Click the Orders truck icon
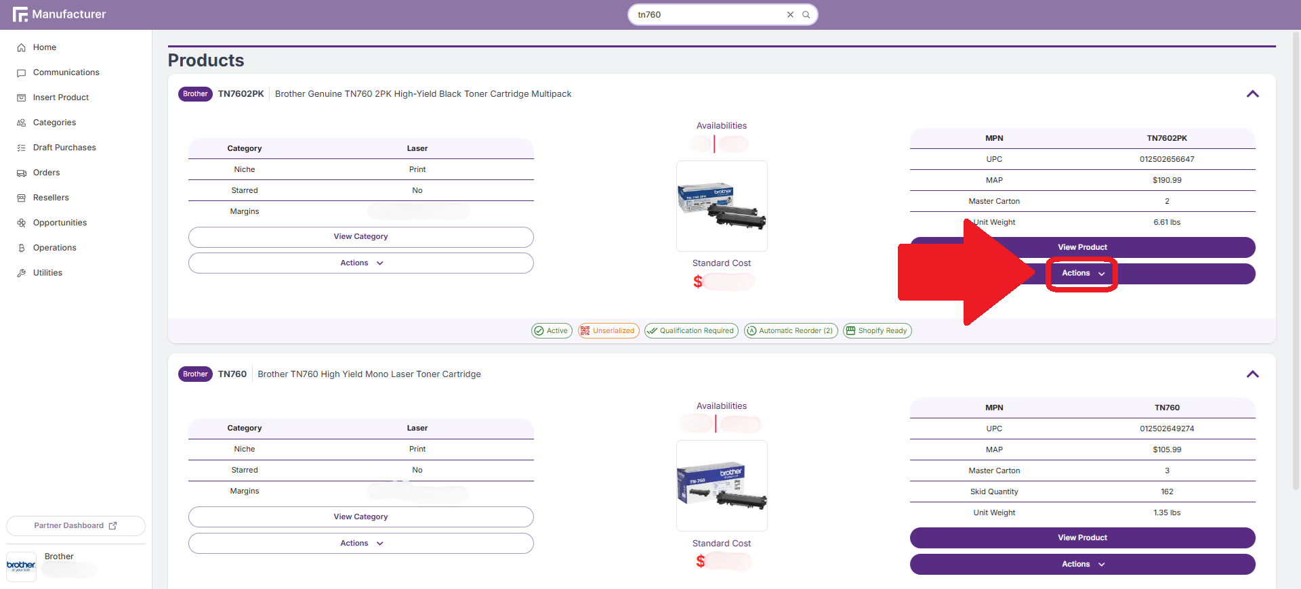 [22, 173]
